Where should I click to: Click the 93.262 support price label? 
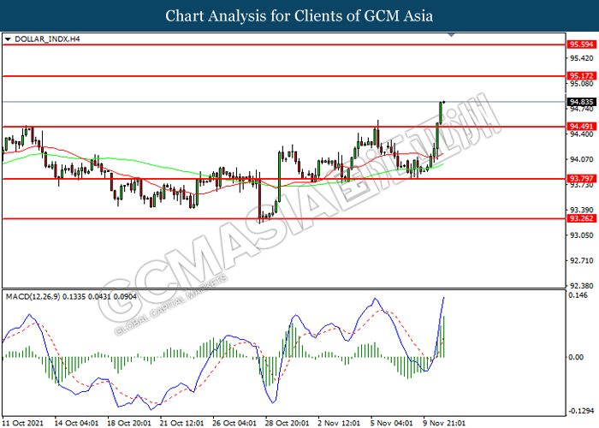click(x=581, y=218)
